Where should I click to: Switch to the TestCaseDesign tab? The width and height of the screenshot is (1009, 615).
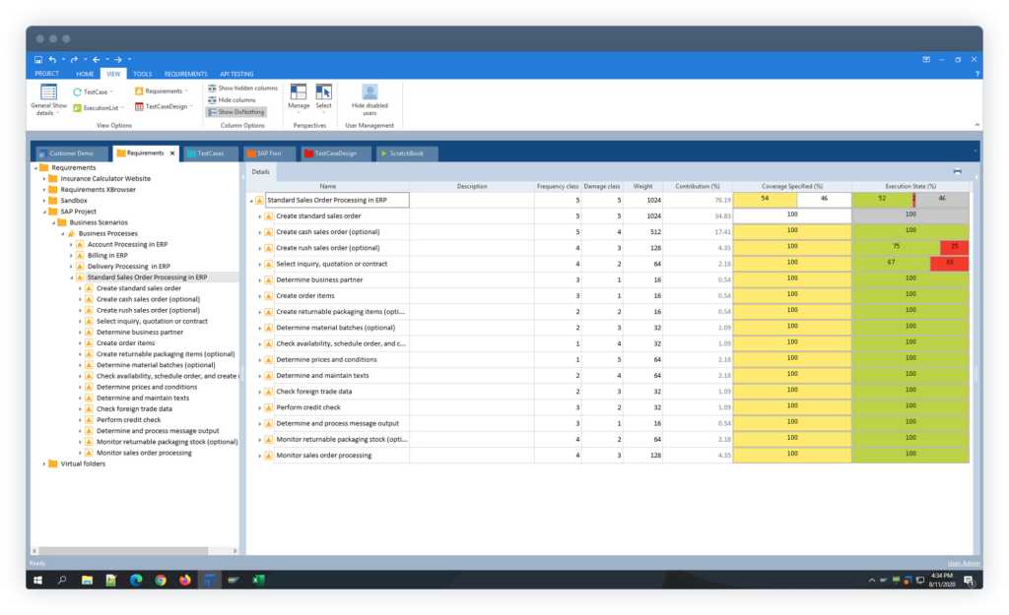337,154
